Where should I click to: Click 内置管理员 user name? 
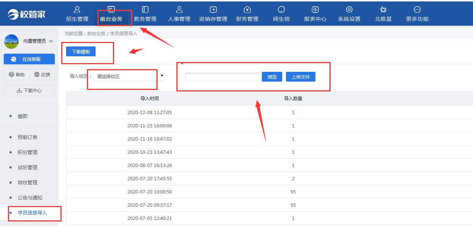34,41
